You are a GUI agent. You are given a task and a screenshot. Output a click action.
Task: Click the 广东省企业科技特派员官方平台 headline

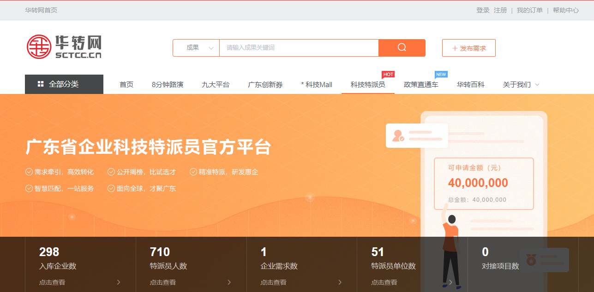148,147
